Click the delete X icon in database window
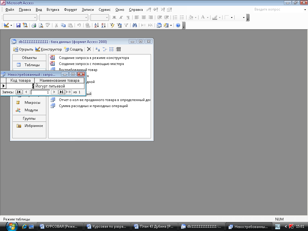Image resolution: width=308 pixels, height=231 pixels. (89, 49)
